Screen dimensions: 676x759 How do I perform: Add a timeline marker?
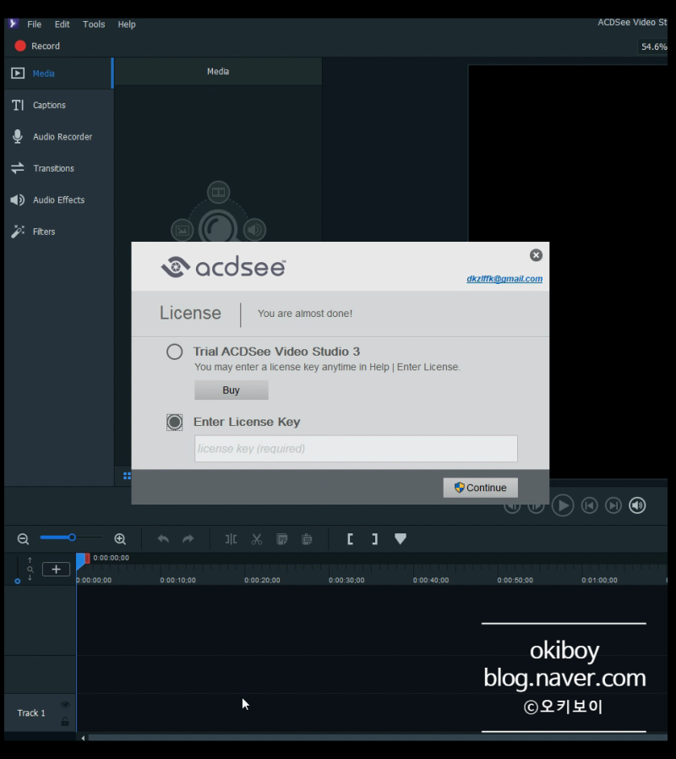pyautogui.click(x=401, y=538)
